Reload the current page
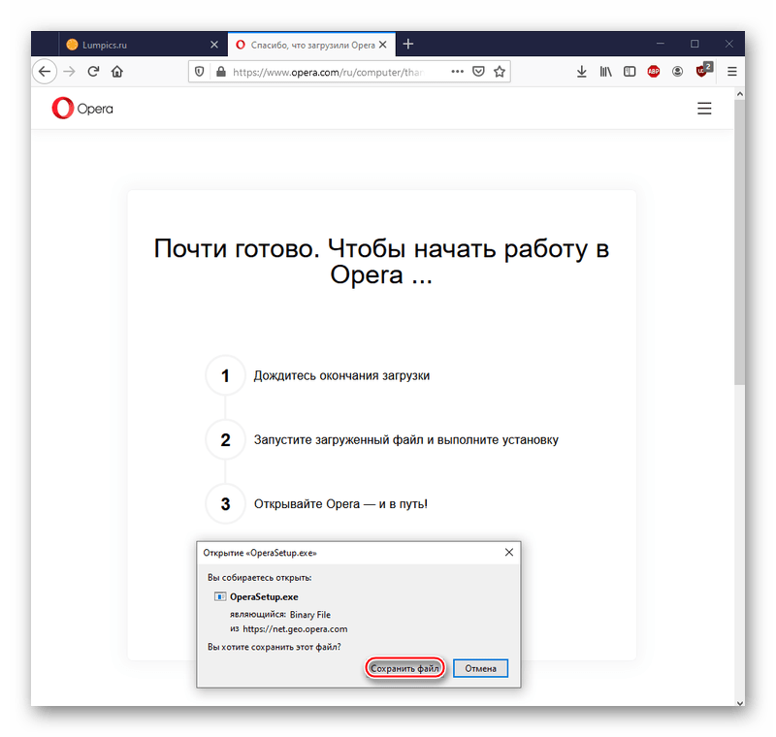The width and height of the screenshot is (776, 737). (93, 72)
